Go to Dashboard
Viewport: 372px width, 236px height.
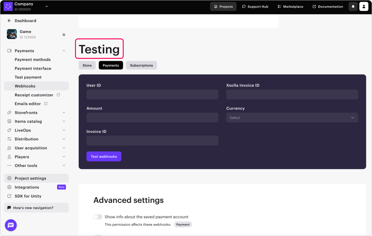coord(25,21)
